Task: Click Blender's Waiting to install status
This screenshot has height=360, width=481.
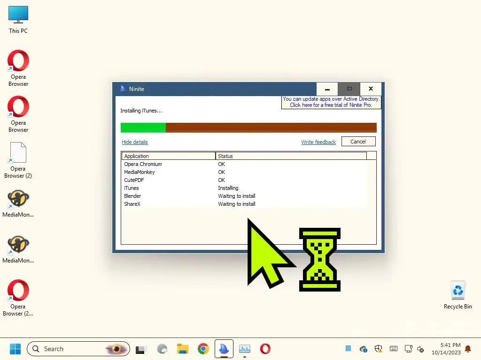Action: [237, 196]
